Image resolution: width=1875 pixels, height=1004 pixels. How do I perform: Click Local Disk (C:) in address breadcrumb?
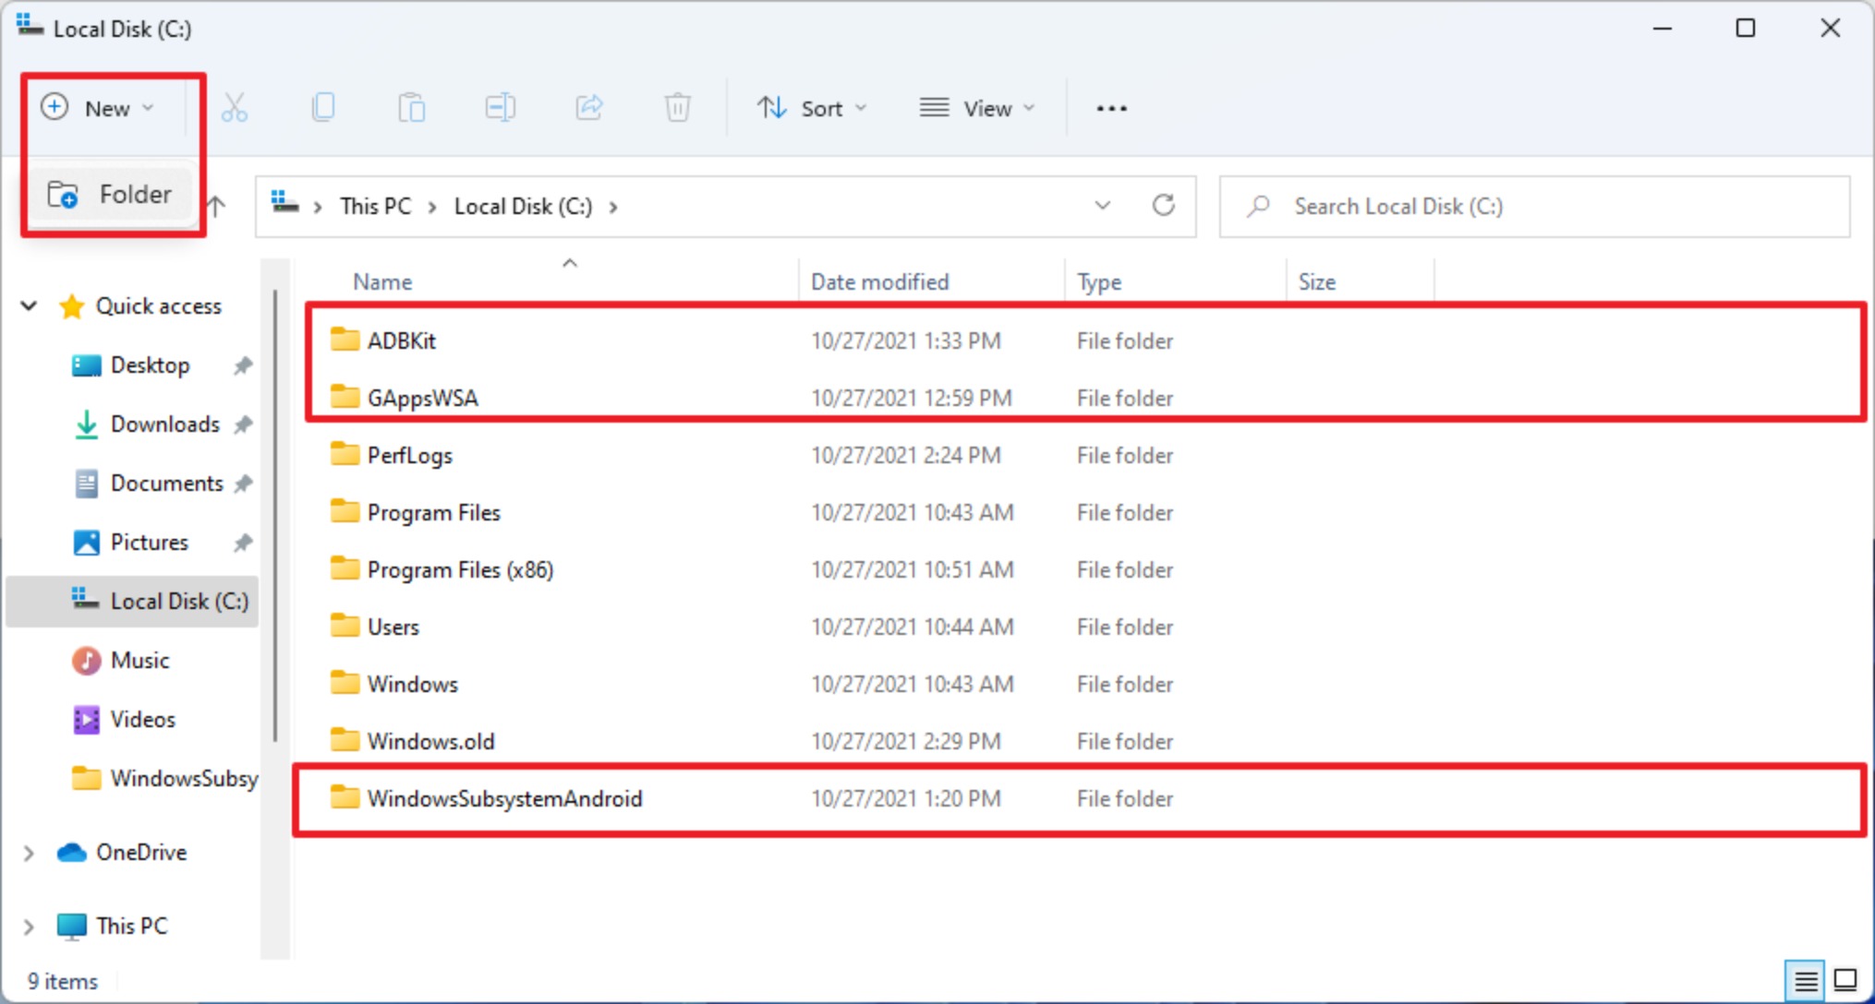523,206
